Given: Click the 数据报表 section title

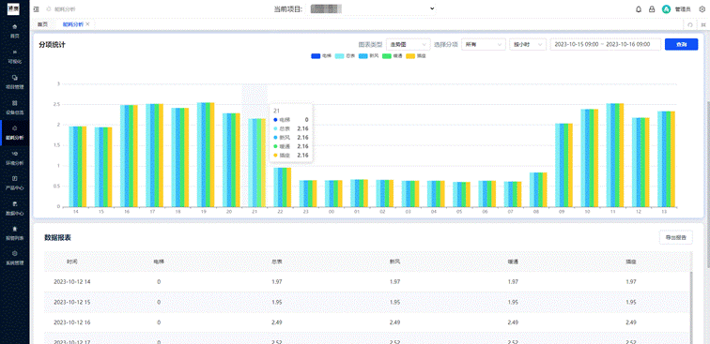Looking at the screenshot, I should click(x=57, y=238).
